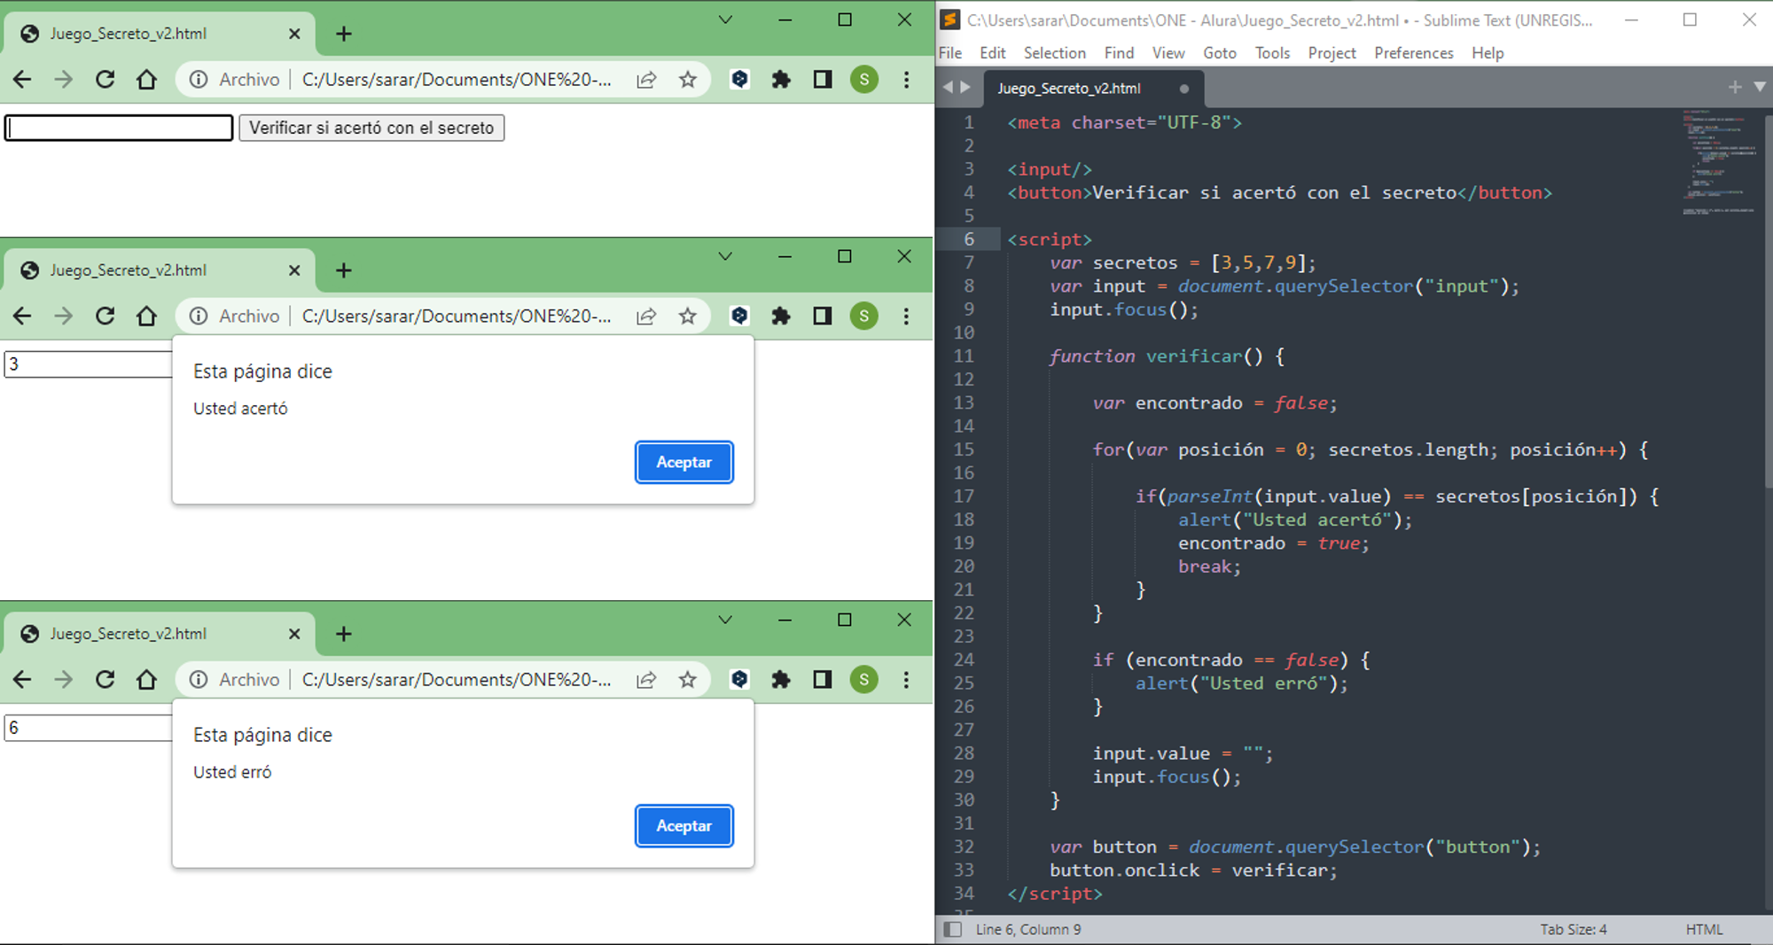
Task: Open extensions puzzle icon in middle browser
Action: (x=781, y=316)
